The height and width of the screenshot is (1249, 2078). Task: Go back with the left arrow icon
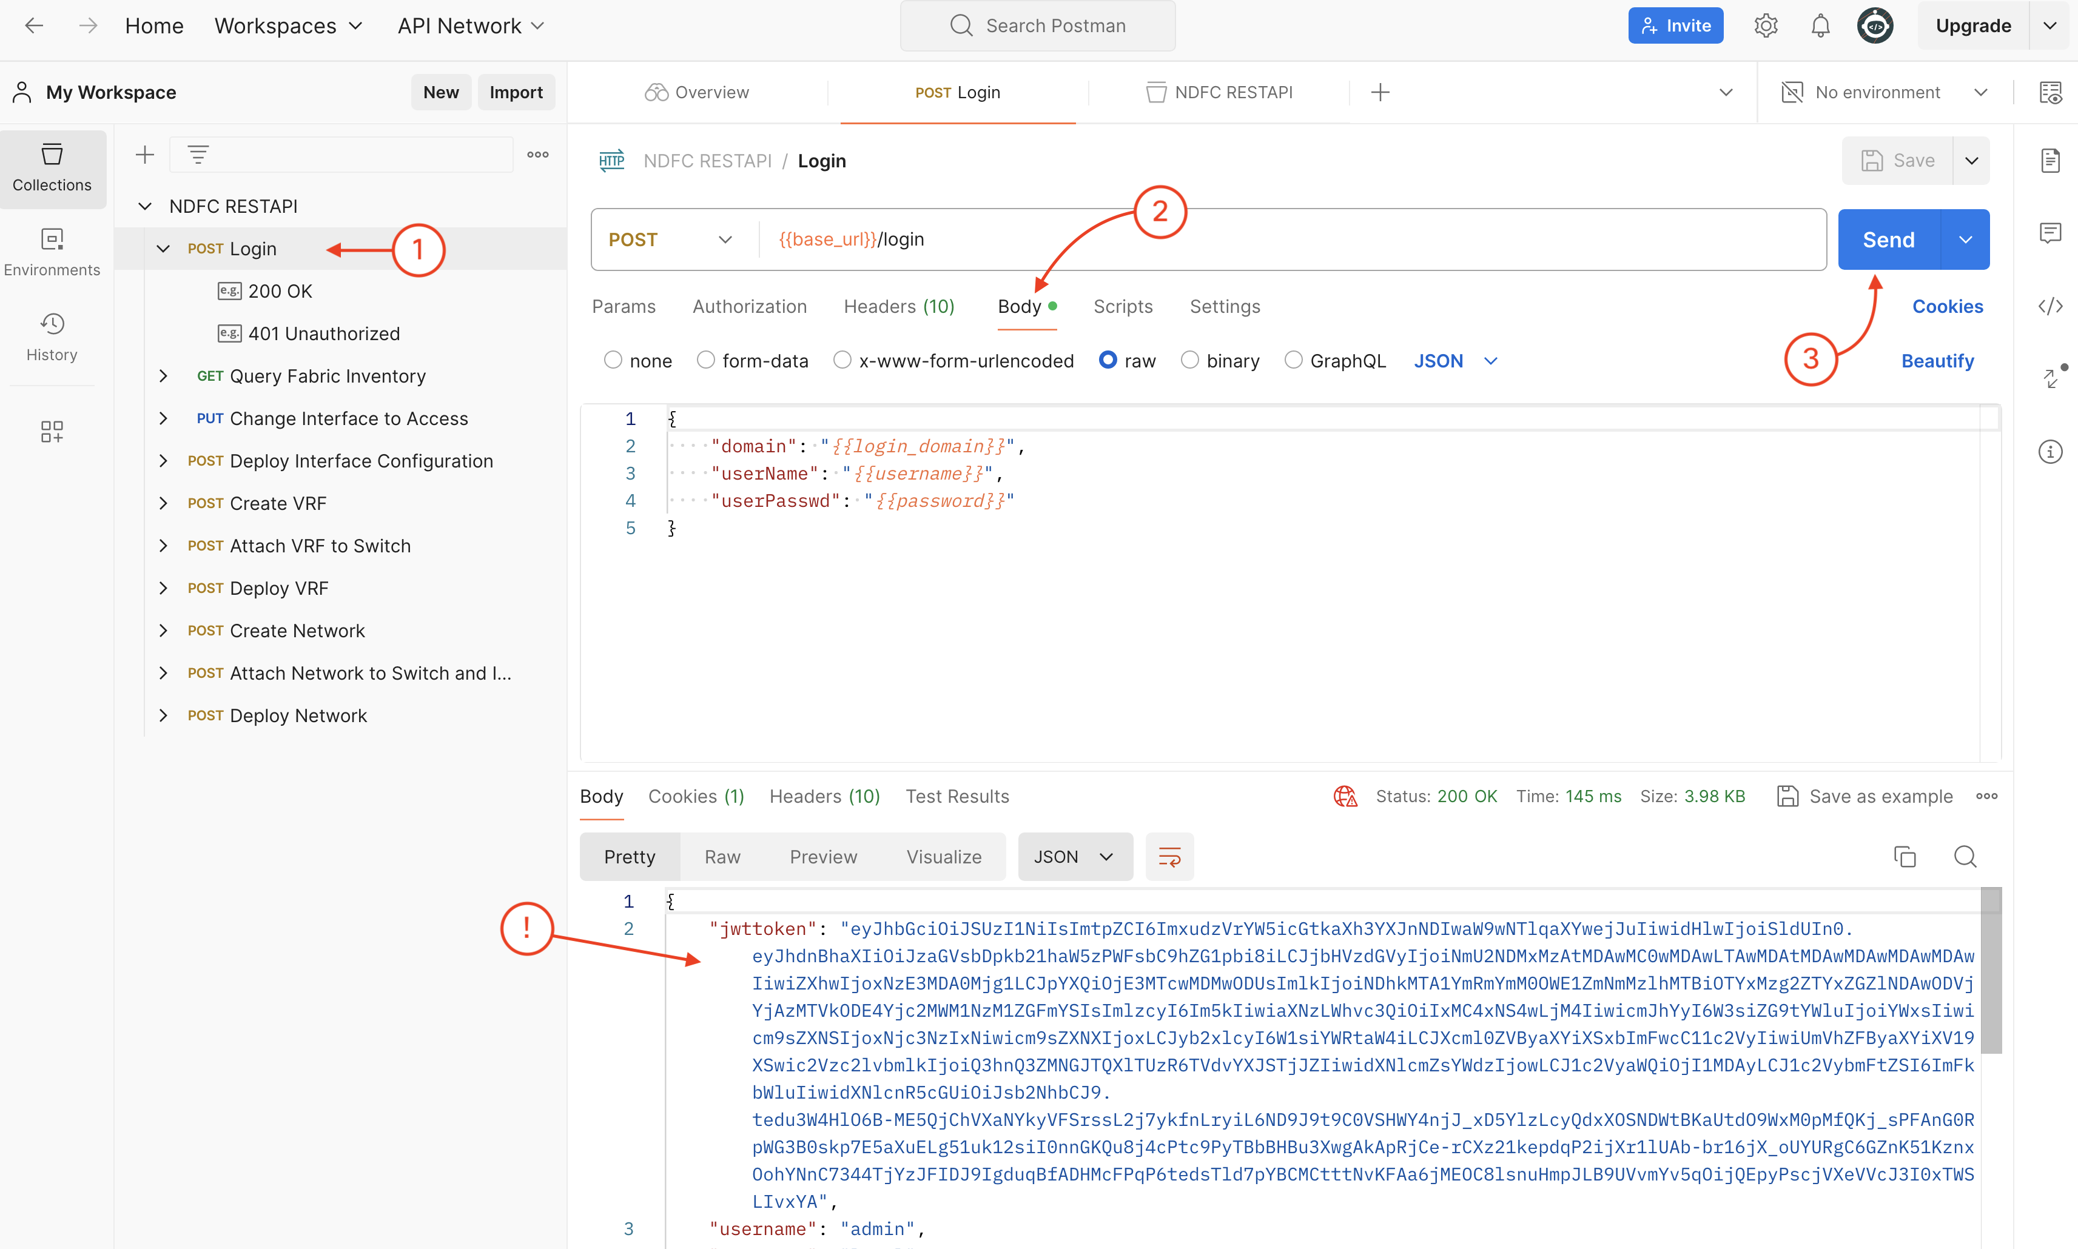pyautogui.click(x=34, y=25)
